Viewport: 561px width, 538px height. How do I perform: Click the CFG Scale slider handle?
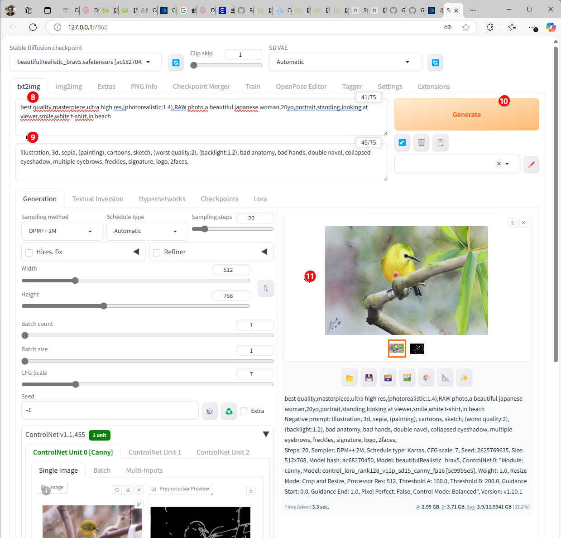coord(76,384)
